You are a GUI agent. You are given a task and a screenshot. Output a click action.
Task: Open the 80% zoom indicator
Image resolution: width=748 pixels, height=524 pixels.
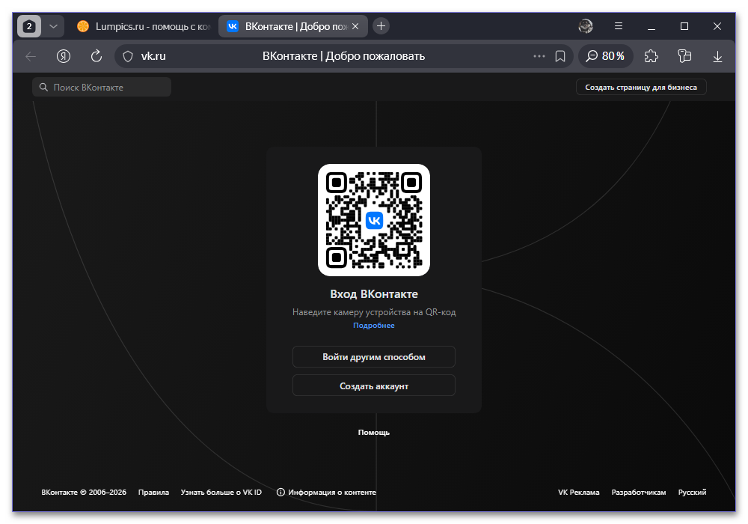(605, 56)
